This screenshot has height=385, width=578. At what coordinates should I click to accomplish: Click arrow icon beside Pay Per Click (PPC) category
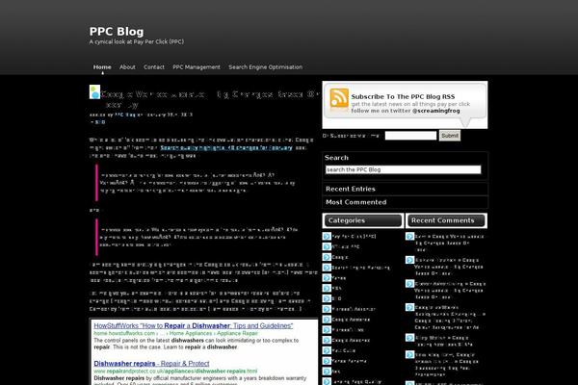pyautogui.click(x=327, y=236)
